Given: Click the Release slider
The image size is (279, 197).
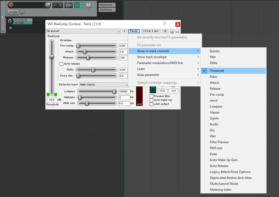Looking at the screenshot, I should coord(96,58).
